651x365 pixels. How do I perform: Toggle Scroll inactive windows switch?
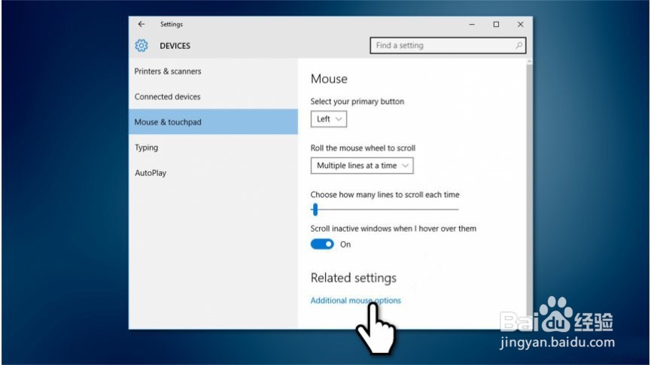pos(322,244)
